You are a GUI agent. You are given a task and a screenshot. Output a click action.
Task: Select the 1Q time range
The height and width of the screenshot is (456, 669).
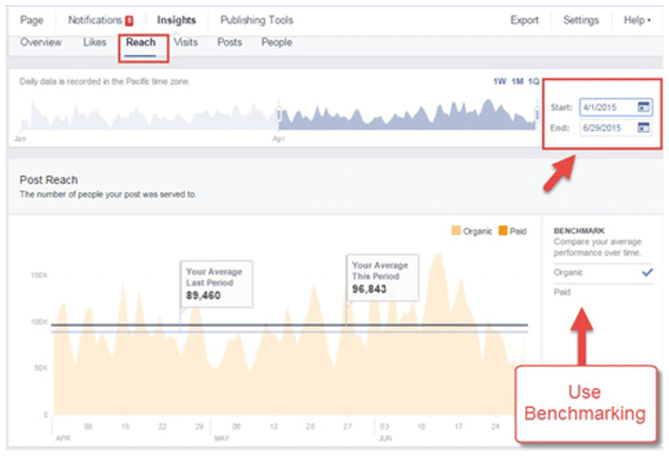[533, 81]
